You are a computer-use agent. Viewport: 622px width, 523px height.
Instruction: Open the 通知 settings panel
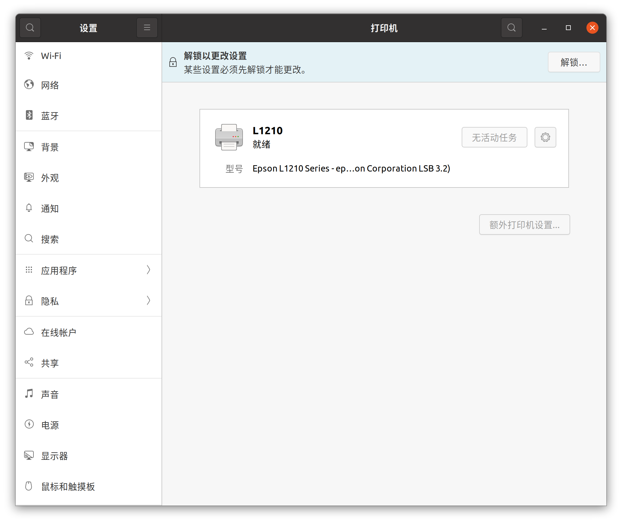(x=50, y=209)
